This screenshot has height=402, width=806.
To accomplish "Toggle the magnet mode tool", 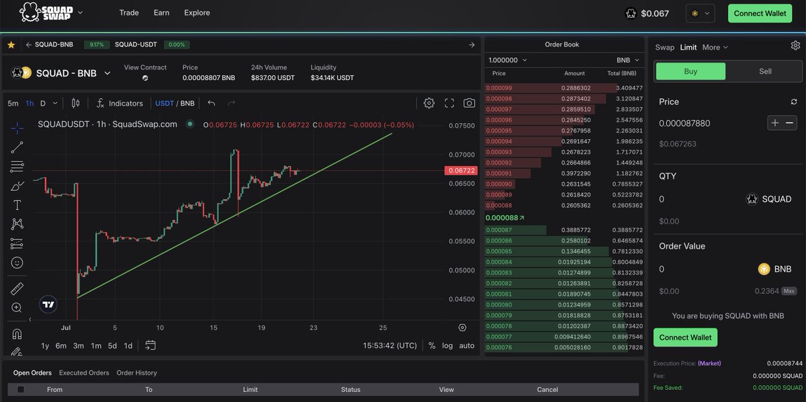I will coord(17,333).
